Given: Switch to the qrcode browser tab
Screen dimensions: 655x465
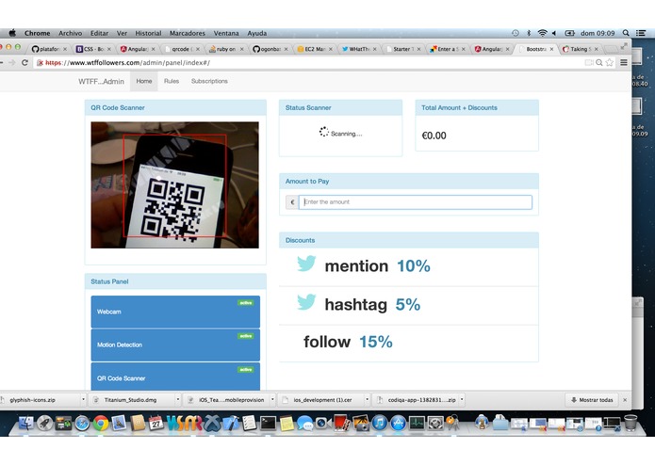Looking at the screenshot, I should click(x=180, y=49).
